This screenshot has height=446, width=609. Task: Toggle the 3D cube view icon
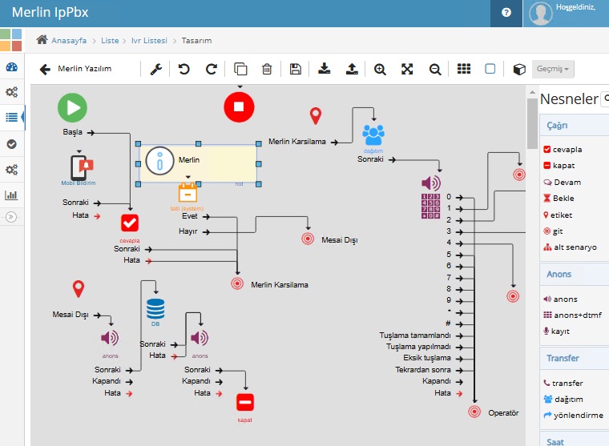point(518,69)
